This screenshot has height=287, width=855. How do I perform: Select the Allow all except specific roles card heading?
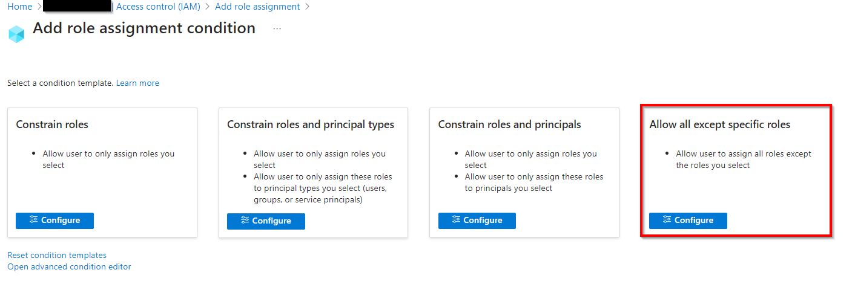tap(720, 124)
